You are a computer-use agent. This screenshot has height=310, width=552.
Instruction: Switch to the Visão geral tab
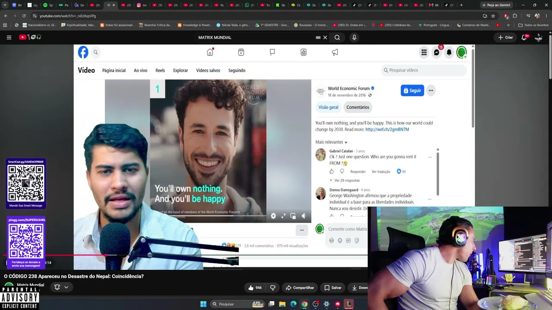[x=328, y=107]
